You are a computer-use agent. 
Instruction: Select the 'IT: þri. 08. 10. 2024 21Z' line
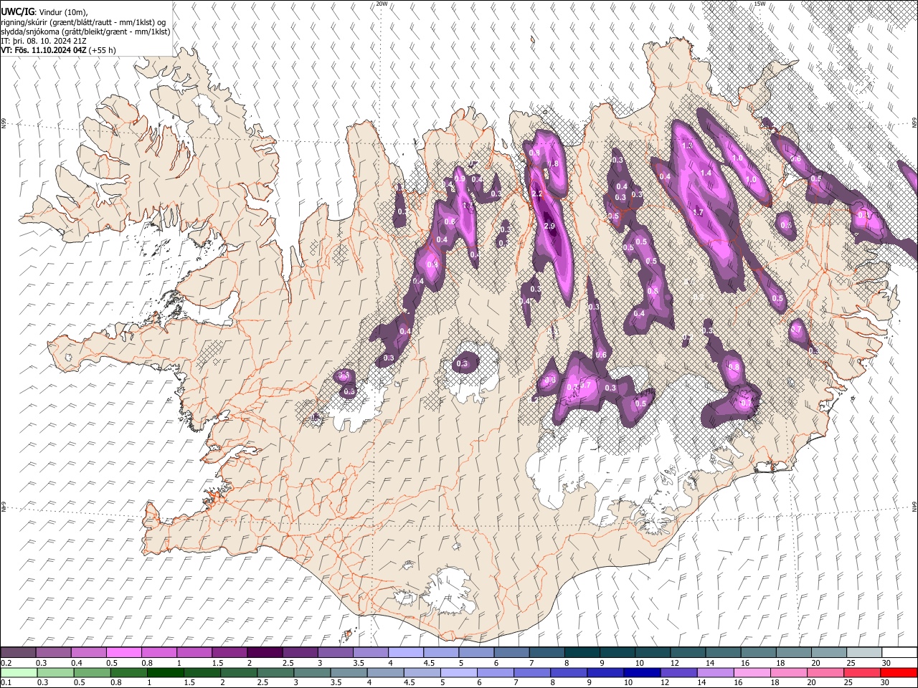click(44, 41)
